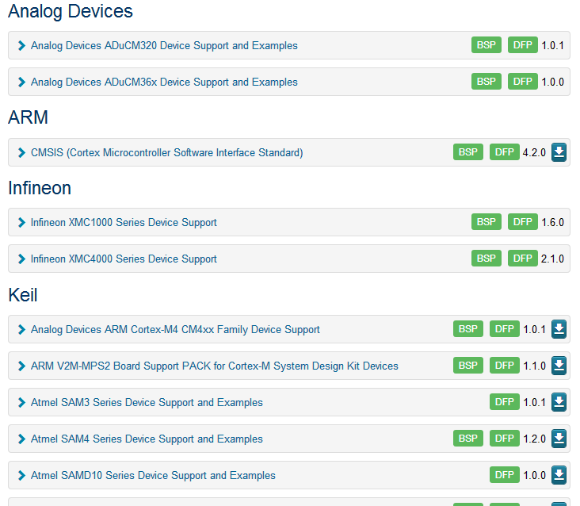Expand the ARM V2M-MPS2 Board Support row

point(22,366)
